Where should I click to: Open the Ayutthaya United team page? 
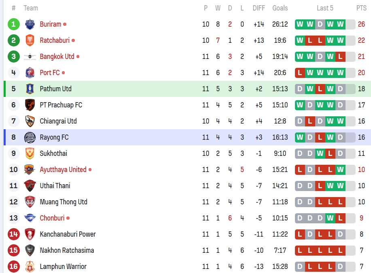63,170
